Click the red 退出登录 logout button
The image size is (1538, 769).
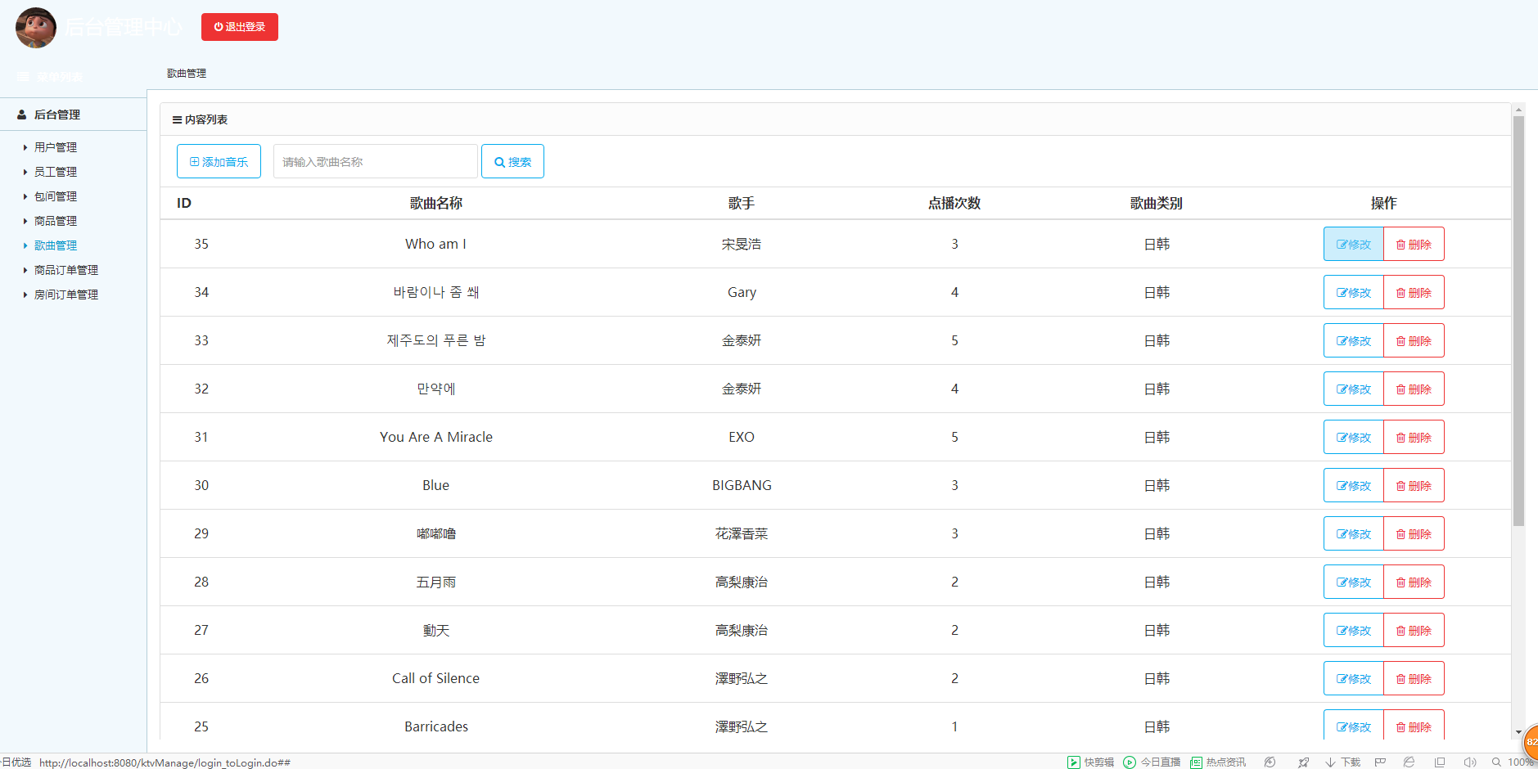(240, 27)
